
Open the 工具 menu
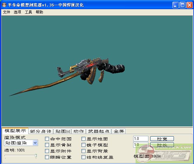pos(28,12)
